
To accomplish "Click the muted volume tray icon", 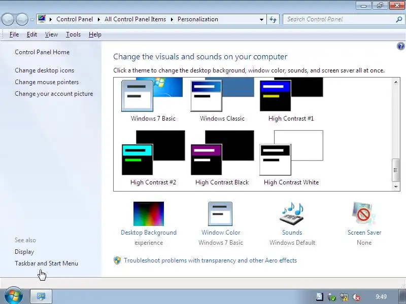I will tap(356, 297).
